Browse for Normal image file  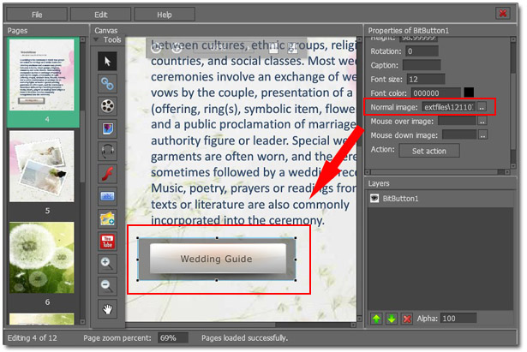coord(482,107)
